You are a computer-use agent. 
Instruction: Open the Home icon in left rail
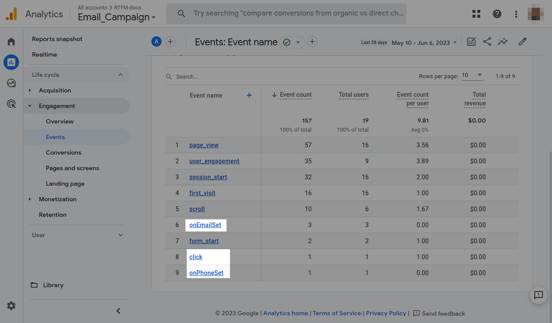11,41
